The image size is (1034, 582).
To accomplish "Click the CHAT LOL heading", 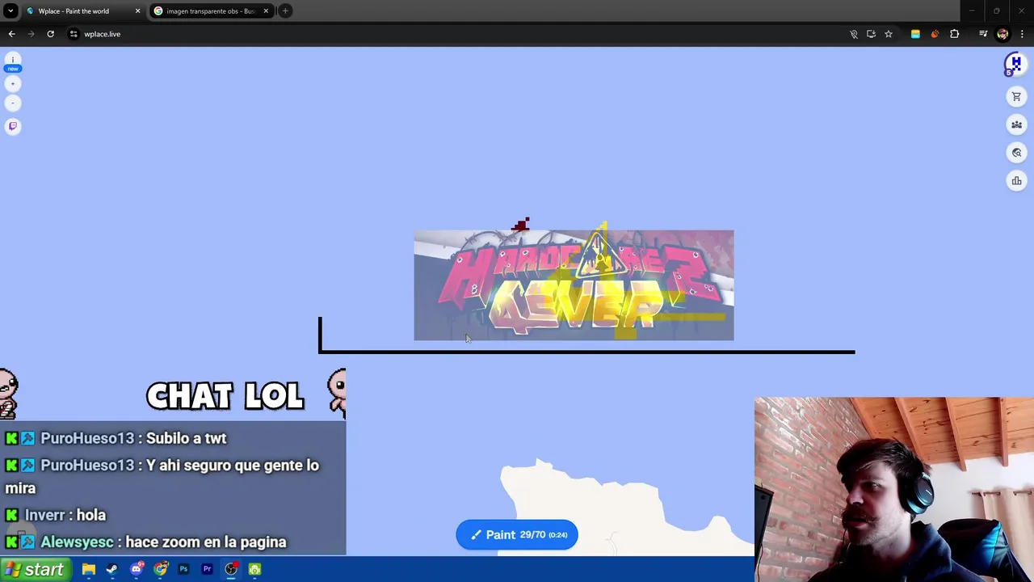I will point(225,396).
